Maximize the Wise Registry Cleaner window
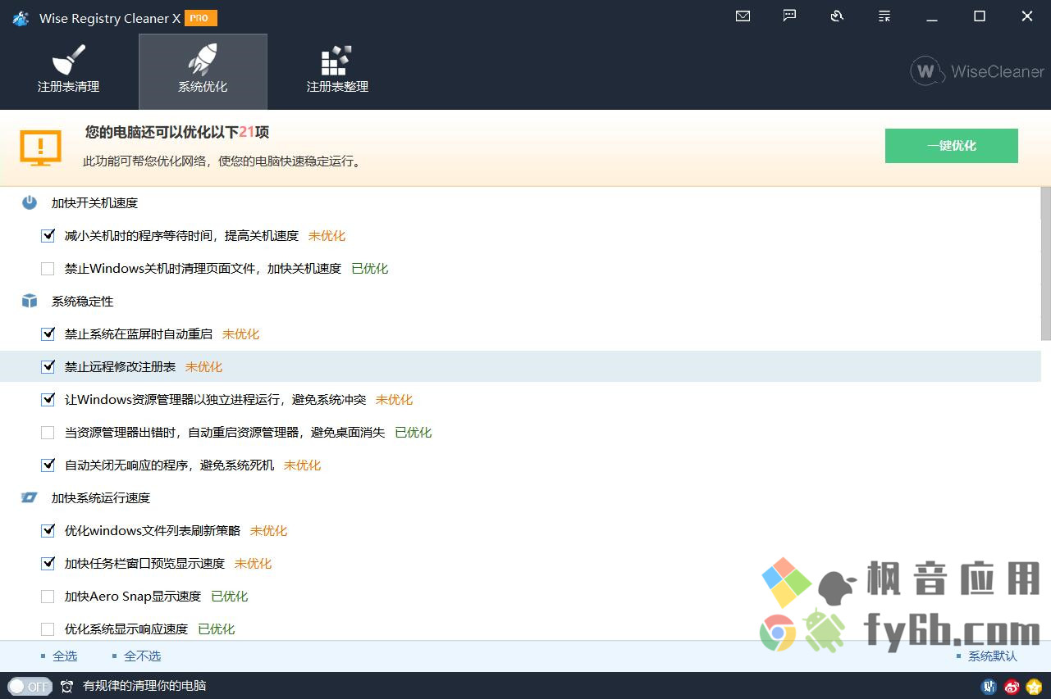Viewport: 1051px width, 699px height. [x=979, y=16]
